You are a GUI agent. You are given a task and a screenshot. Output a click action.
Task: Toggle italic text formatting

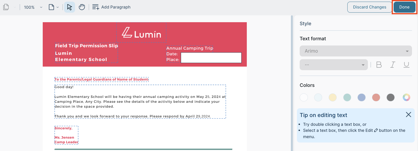pos(393,65)
